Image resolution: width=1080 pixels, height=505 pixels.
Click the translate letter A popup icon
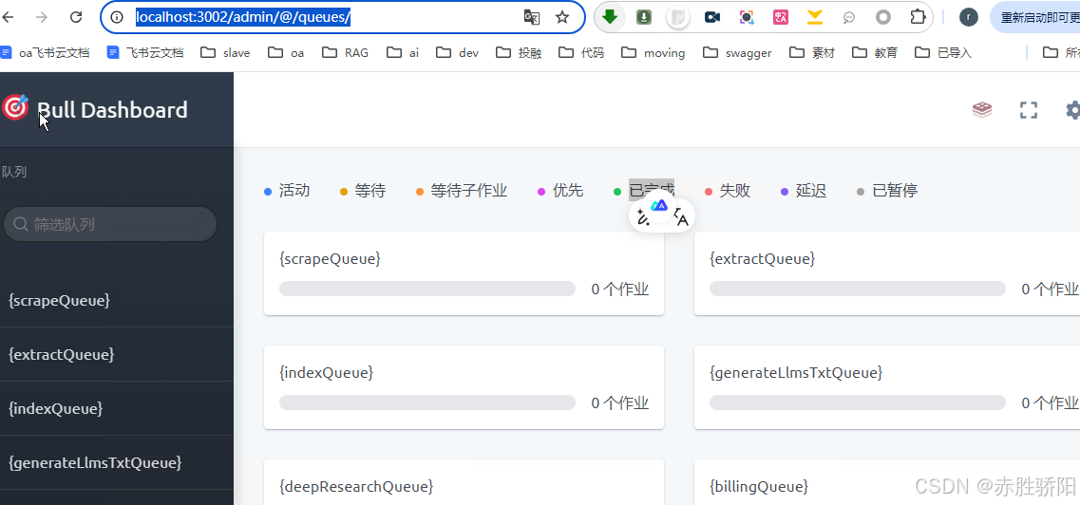pyautogui.click(x=680, y=218)
